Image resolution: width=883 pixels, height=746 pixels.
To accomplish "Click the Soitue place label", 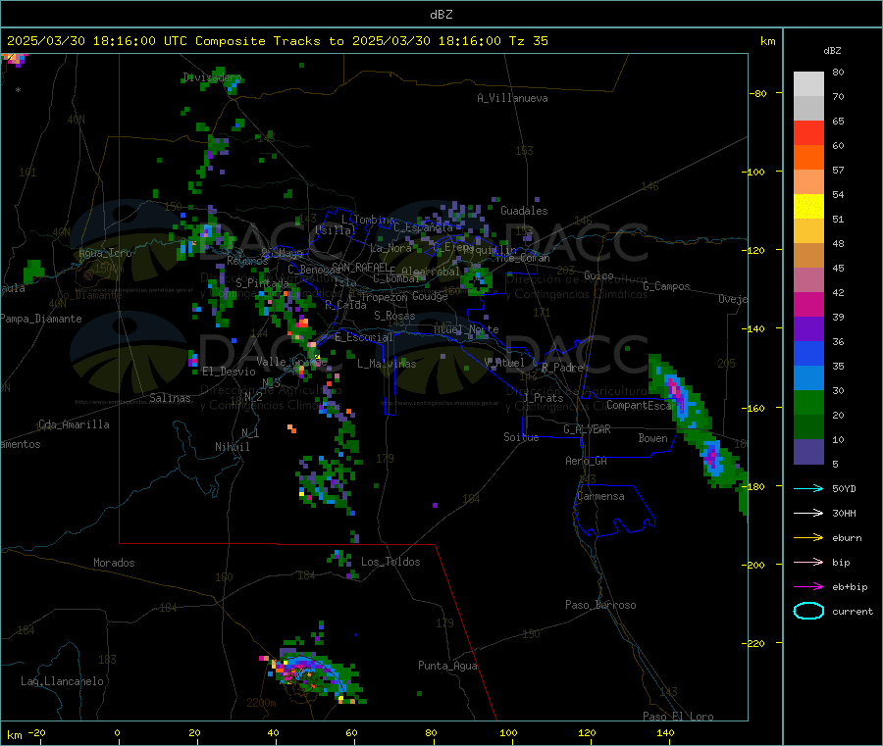I will (x=521, y=437).
